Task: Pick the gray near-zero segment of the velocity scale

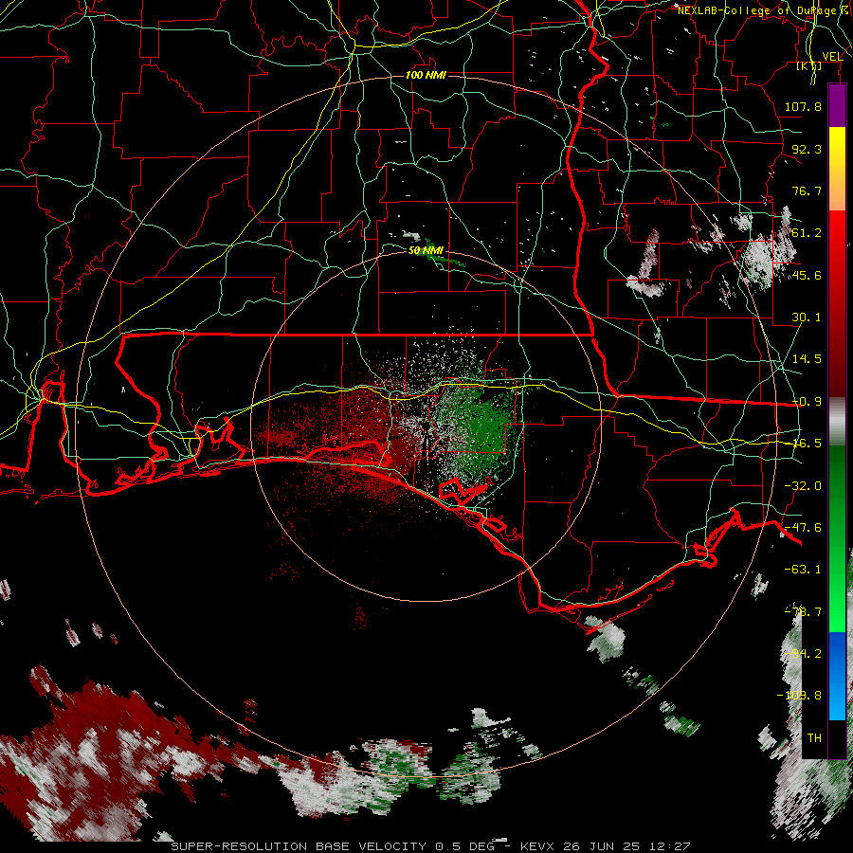Action: (837, 422)
